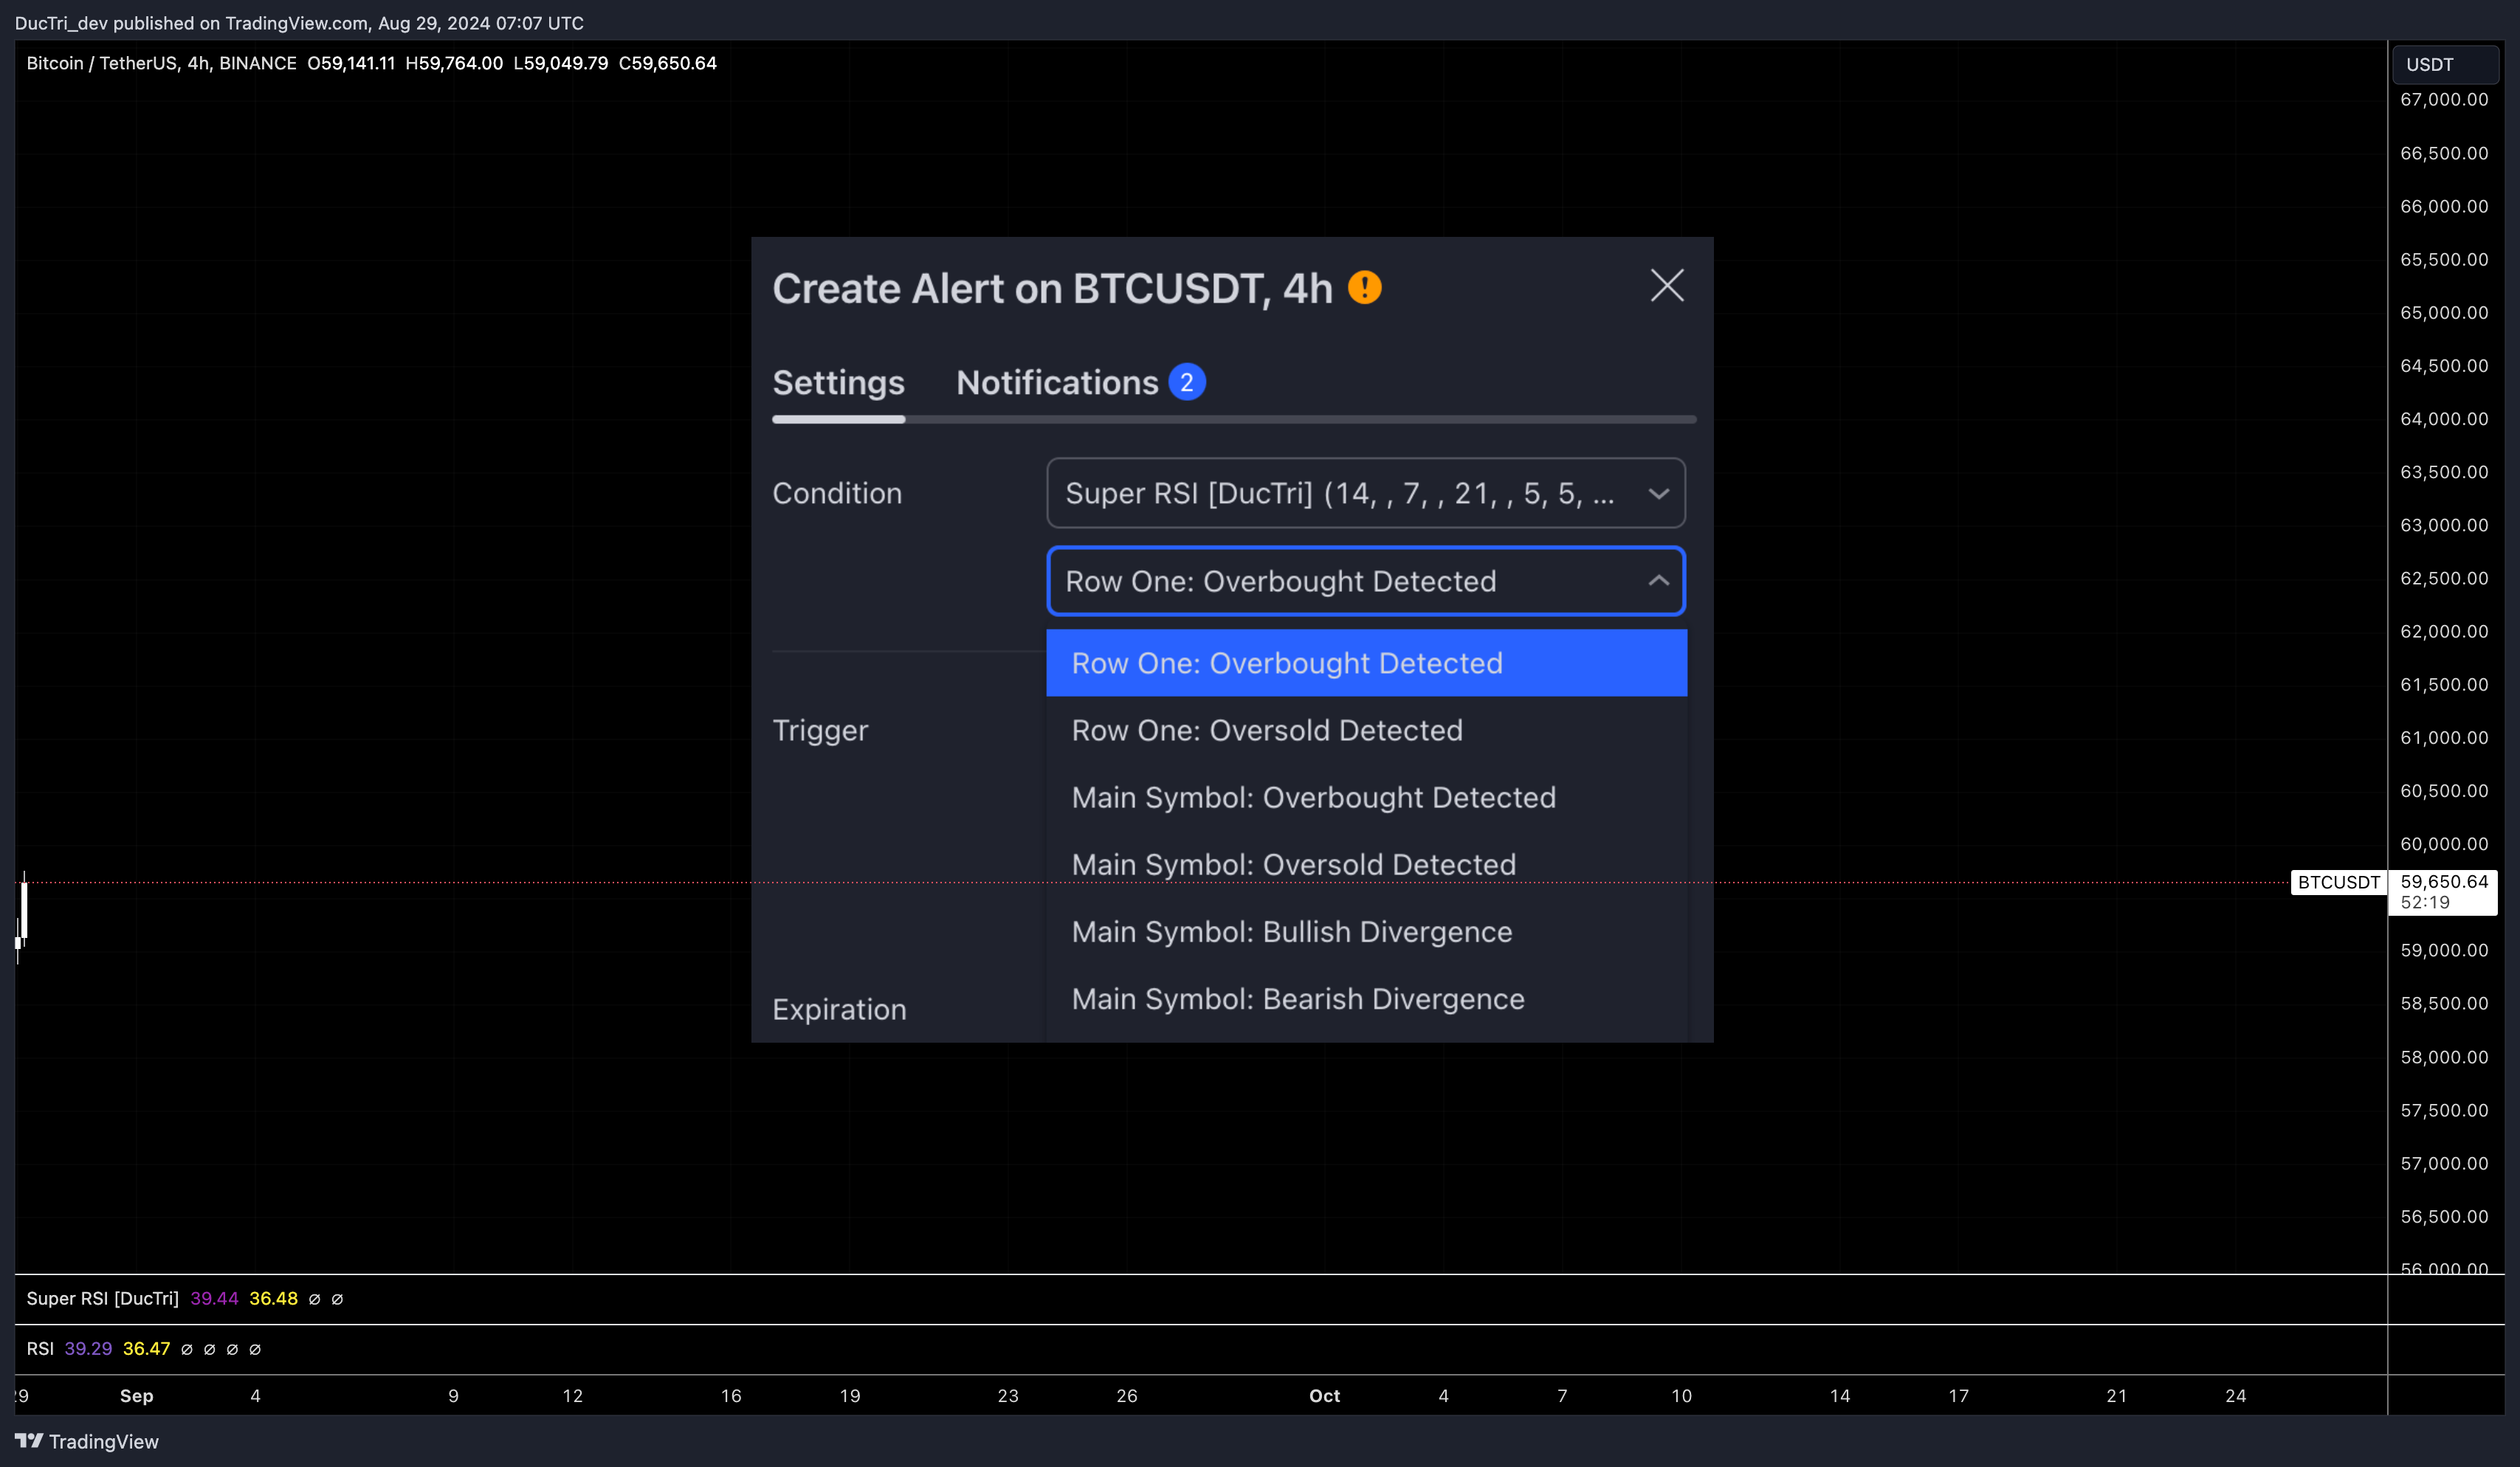Click the Condition label in dialog
The height and width of the screenshot is (1467, 2520).
point(837,493)
